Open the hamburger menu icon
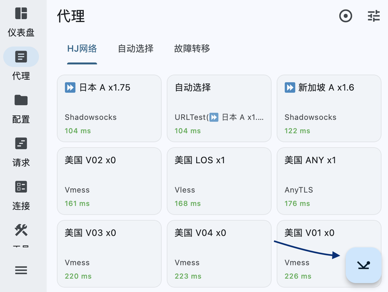The height and width of the screenshot is (292, 388). point(21,270)
